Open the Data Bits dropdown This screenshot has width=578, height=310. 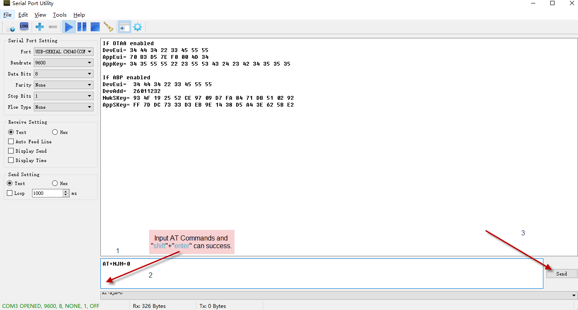pyautogui.click(x=64, y=74)
